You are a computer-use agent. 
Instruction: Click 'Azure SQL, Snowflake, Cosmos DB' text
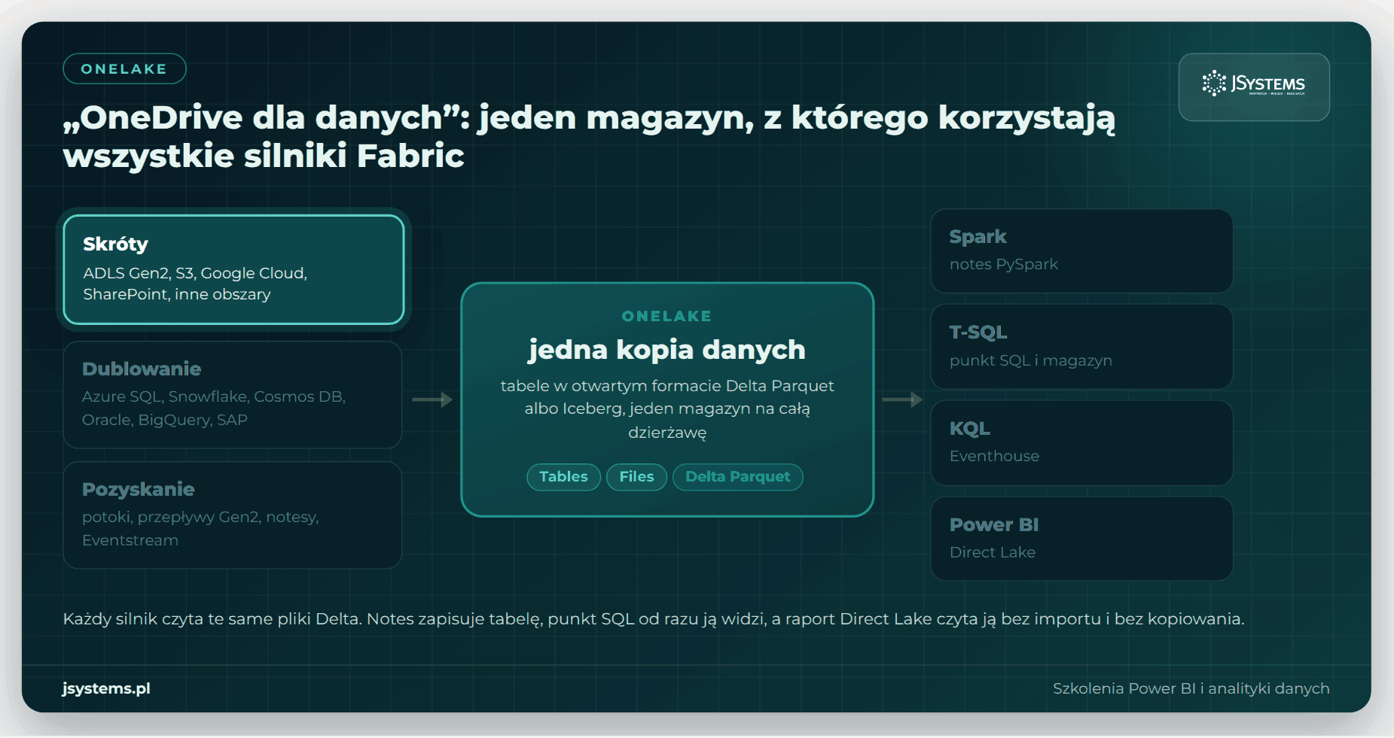coord(214,396)
